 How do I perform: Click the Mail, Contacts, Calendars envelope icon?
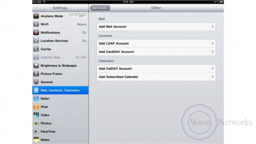tap(36, 90)
